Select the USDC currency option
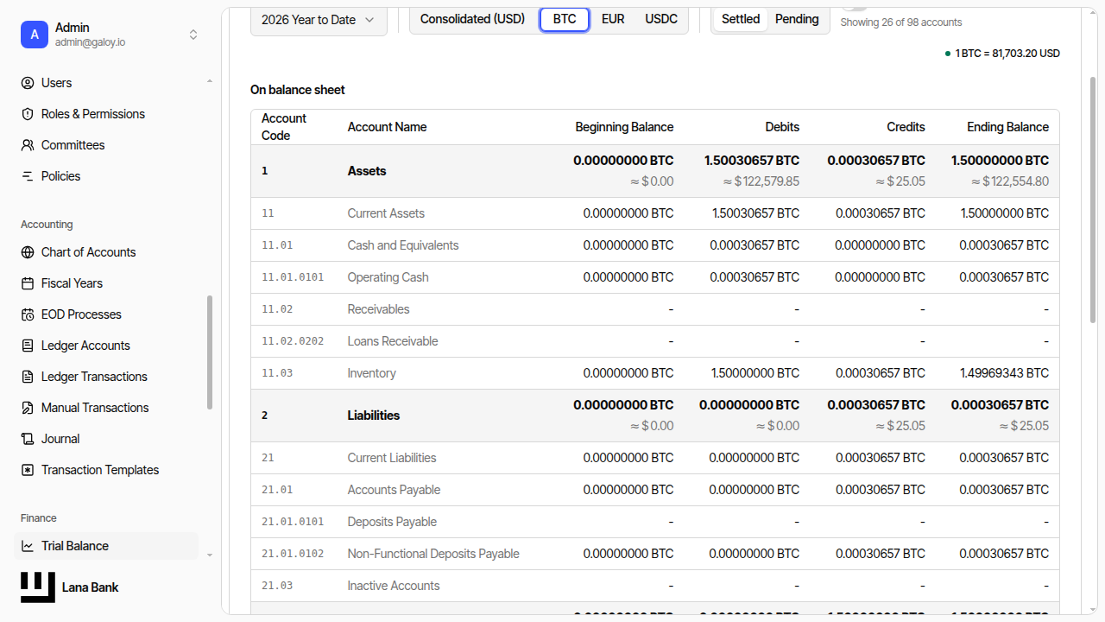This screenshot has width=1105, height=622. coord(661,19)
